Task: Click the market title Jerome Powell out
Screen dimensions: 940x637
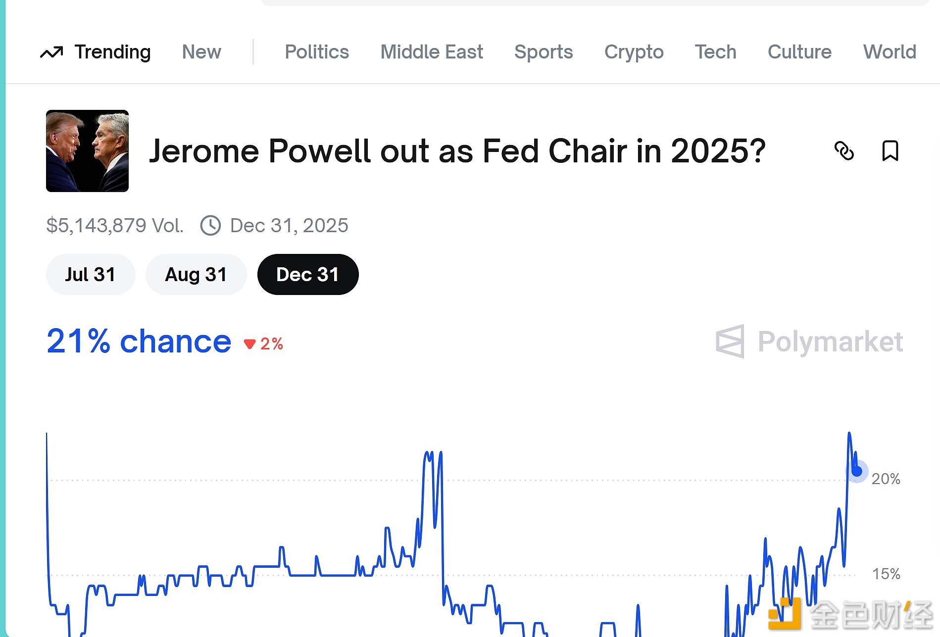Action: point(457,151)
